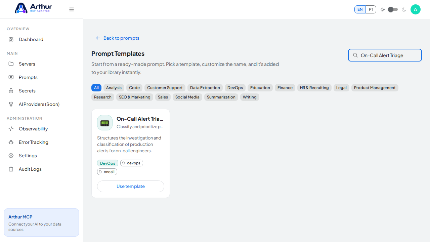Go to the Prompts page

pyautogui.click(x=42, y=77)
